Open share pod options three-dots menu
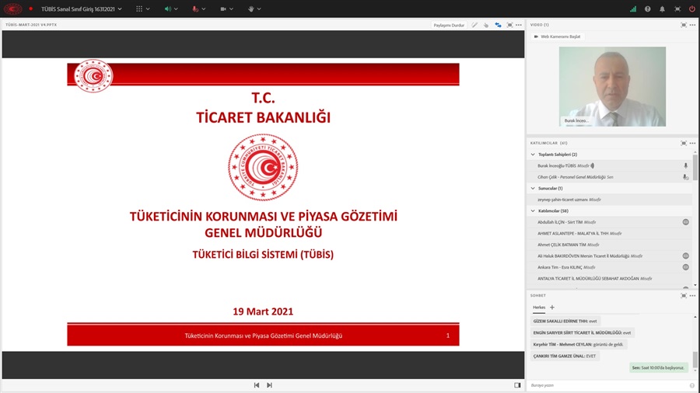This screenshot has height=393, width=700. click(518, 25)
